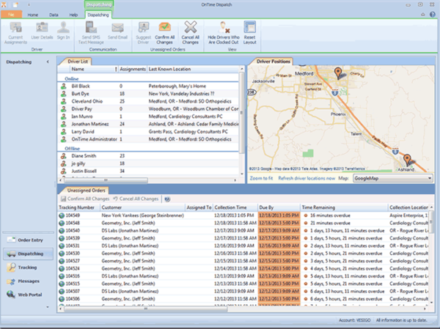This screenshot has width=440, height=329.
Task: Click the Zoom to fit link
Action: [262, 177]
